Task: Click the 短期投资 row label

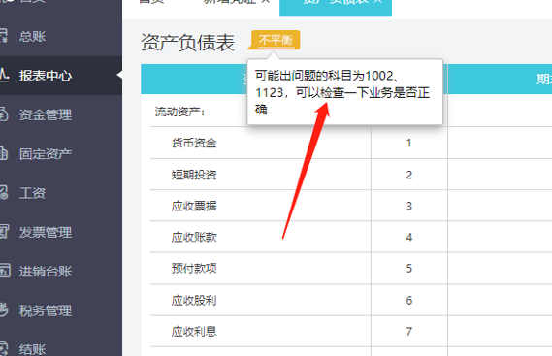Action: [194, 175]
